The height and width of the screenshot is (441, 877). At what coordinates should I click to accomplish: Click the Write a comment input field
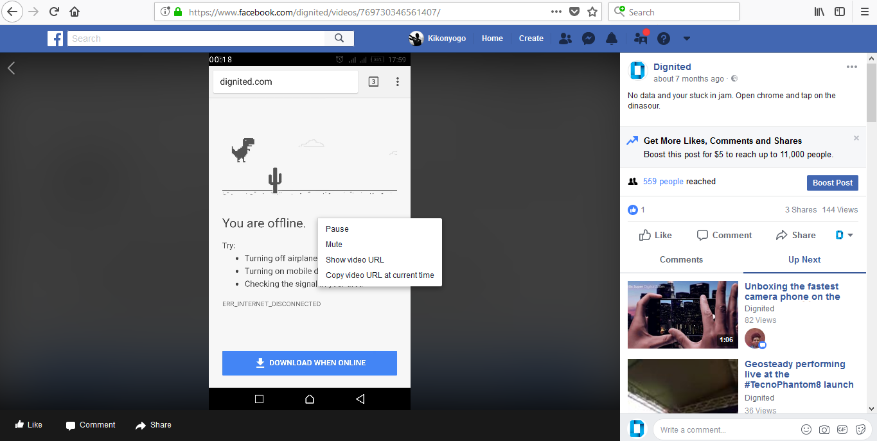pyautogui.click(x=725, y=429)
